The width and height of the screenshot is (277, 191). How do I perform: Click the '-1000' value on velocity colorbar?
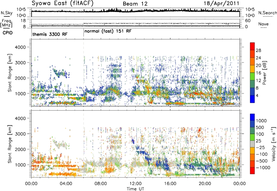point(263,168)
